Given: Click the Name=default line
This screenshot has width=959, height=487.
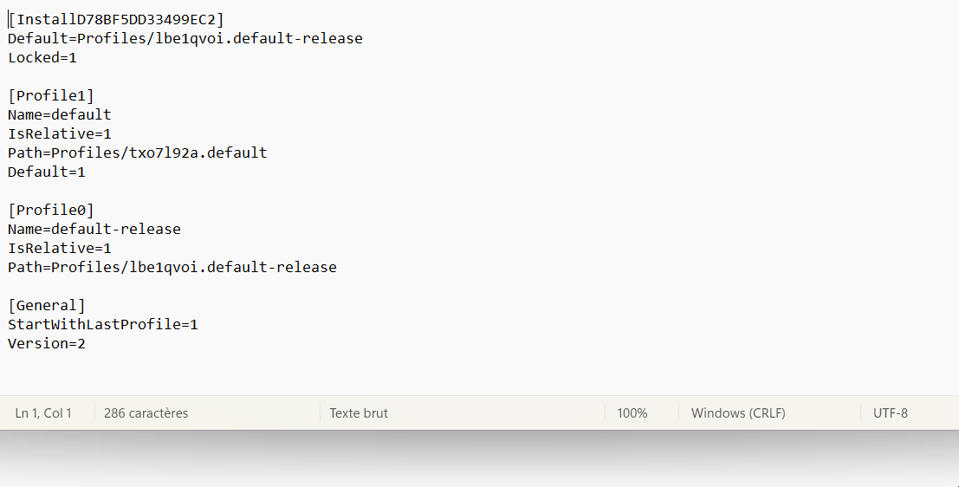Looking at the screenshot, I should [60, 114].
